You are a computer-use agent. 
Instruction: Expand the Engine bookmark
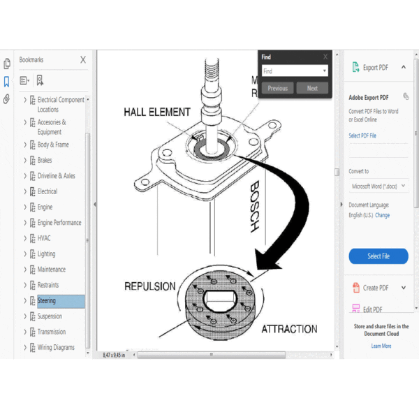(x=25, y=207)
